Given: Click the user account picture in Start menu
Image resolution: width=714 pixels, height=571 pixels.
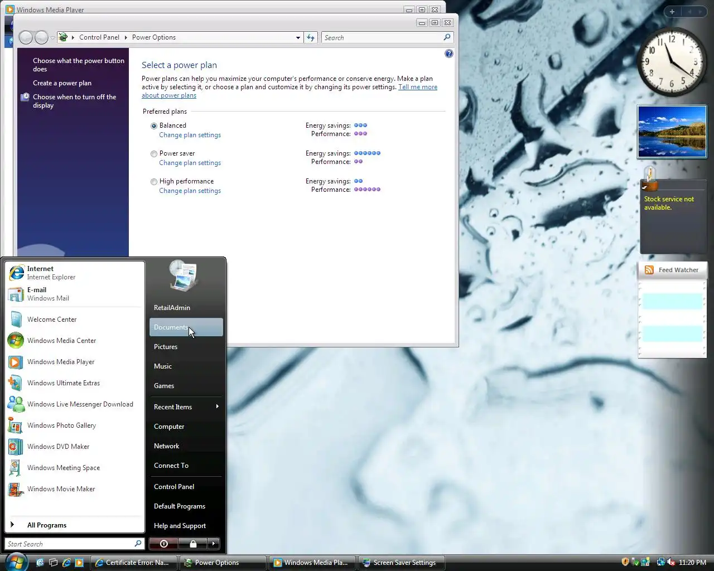Looking at the screenshot, I should tap(184, 275).
